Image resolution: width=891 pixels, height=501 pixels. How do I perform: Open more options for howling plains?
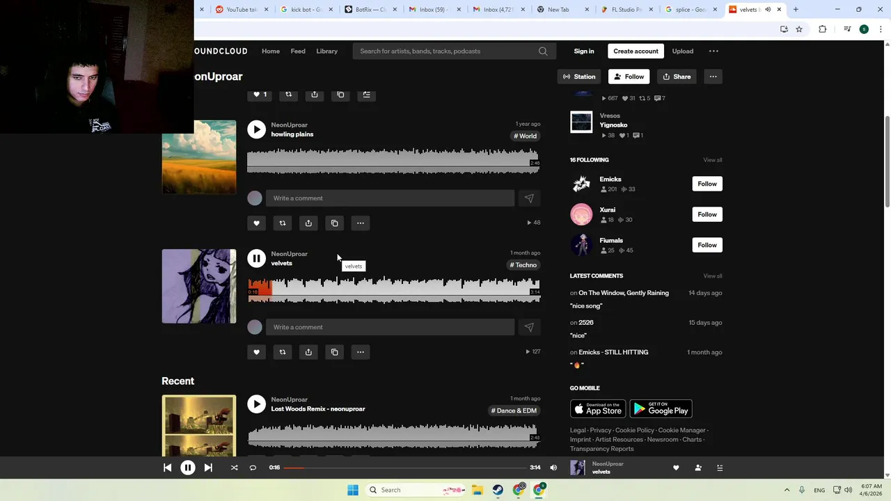tap(361, 223)
